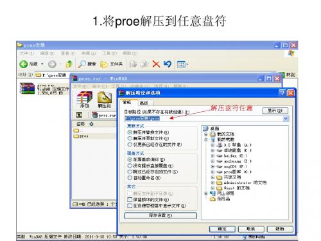Expand proe图库 (G:) tree node
The width and height of the screenshot is (321, 241).
tap(213, 172)
